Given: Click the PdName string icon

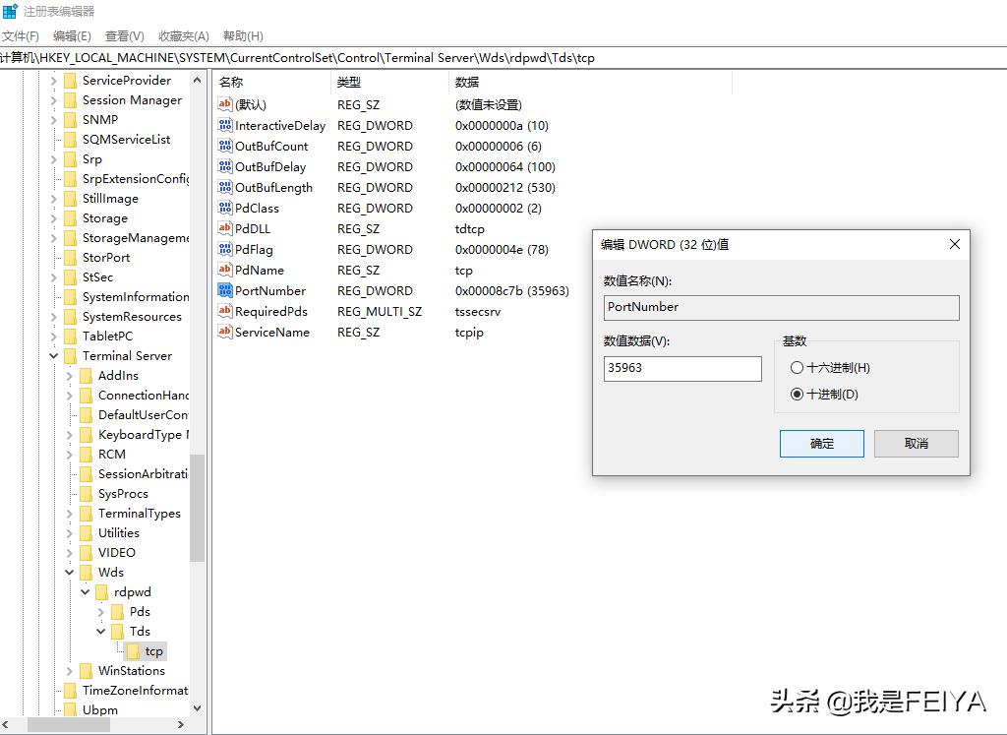Looking at the screenshot, I should (x=225, y=270).
